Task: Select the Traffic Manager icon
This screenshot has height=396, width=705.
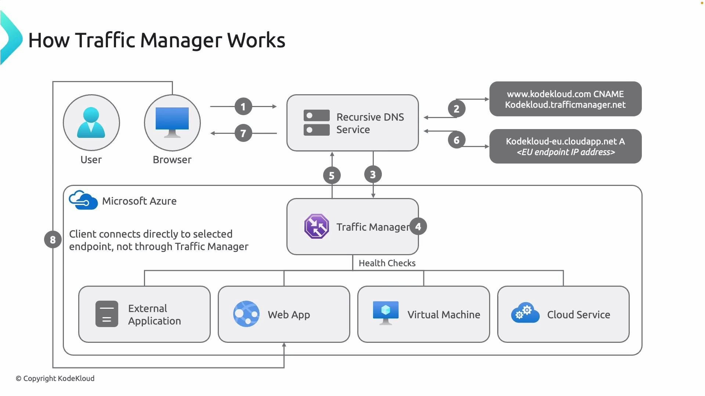Action: pos(317,226)
